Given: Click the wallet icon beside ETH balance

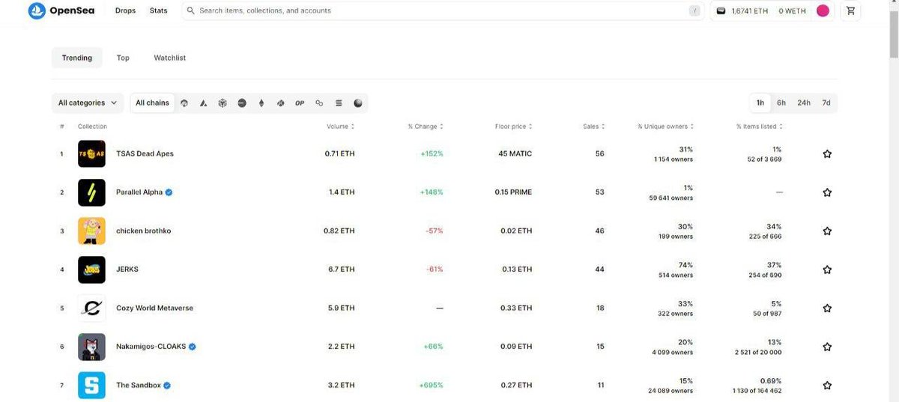Looking at the screenshot, I should [721, 10].
